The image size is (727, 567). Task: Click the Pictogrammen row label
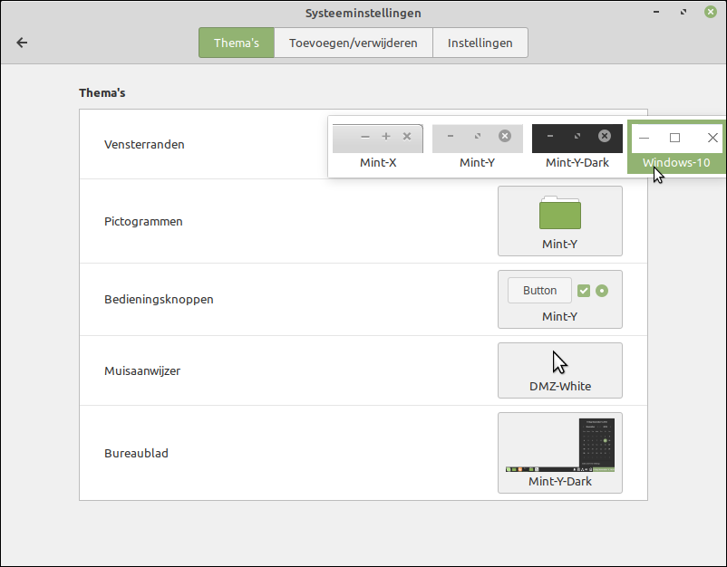pos(143,221)
